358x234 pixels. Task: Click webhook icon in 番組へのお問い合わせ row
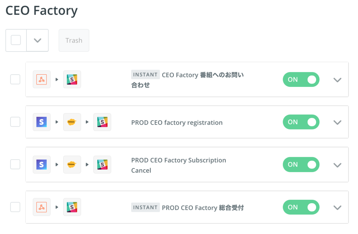42,79
